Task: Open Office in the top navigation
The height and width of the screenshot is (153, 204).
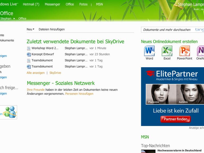Action: pos(70,4)
